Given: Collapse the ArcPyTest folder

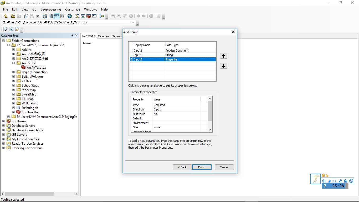Looking at the screenshot, I should (14, 63).
